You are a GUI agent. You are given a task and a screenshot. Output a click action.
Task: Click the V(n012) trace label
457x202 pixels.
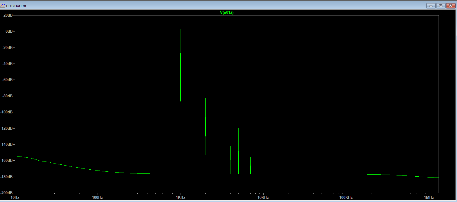click(x=227, y=13)
